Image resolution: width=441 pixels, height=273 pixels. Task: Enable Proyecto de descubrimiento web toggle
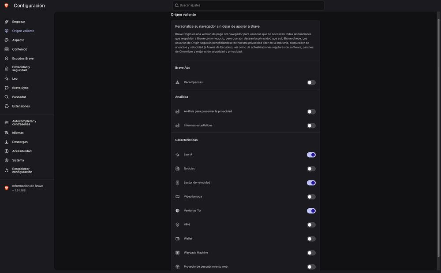pyautogui.click(x=311, y=267)
